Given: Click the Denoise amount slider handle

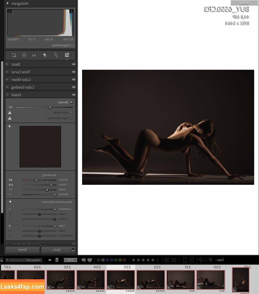Looking at the screenshot, I should [50, 108].
